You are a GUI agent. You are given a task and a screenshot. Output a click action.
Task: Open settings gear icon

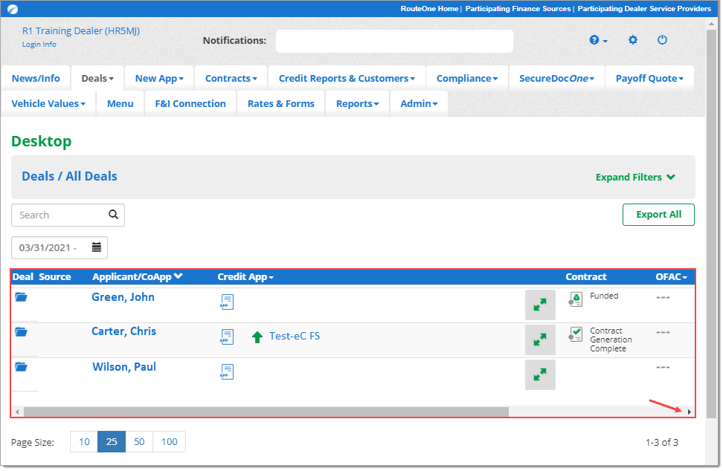point(632,40)
